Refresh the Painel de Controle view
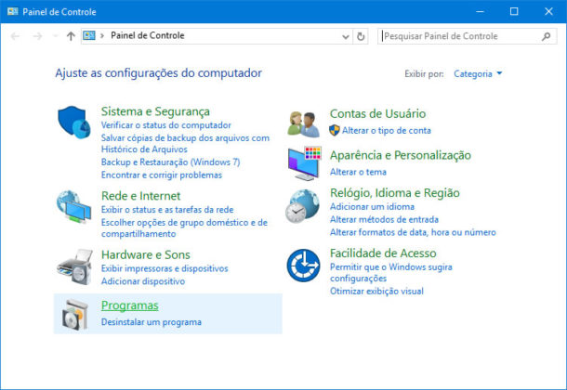The image size is (567, 390). click(x=361, y=36)
